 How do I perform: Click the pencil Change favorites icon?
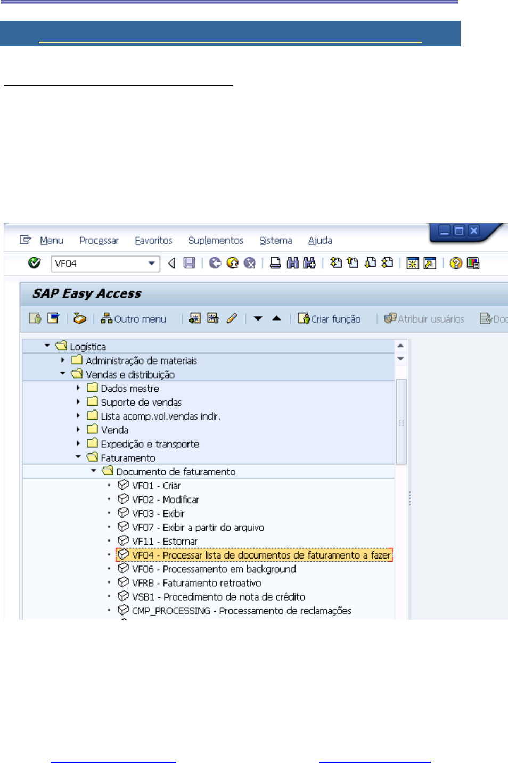point(232,318)
